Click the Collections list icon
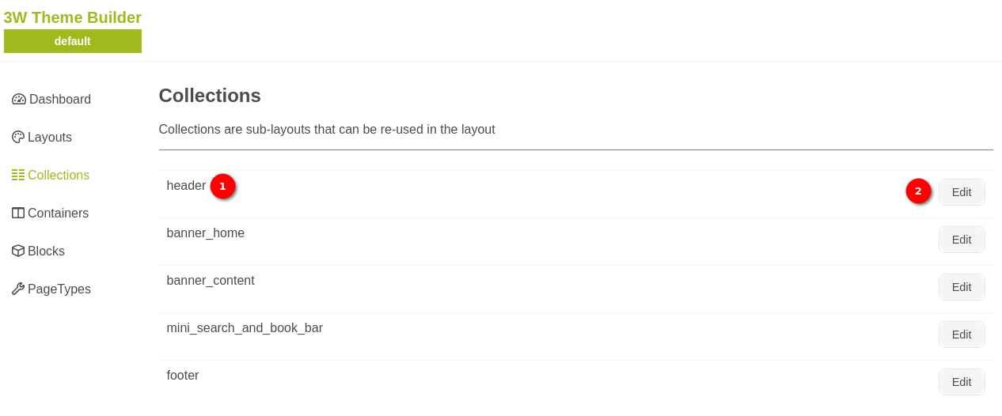The width and height of the screenshot is (1002, 416). pos(18,176)
